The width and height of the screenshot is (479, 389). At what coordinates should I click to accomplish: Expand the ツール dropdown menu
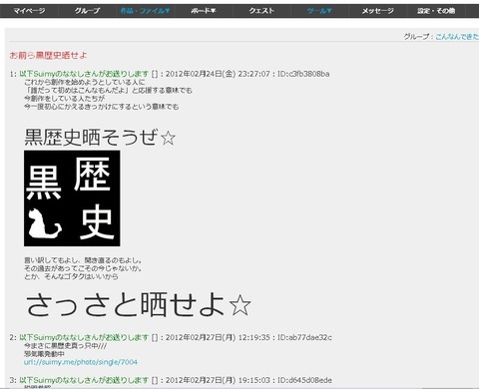(319, 11)
